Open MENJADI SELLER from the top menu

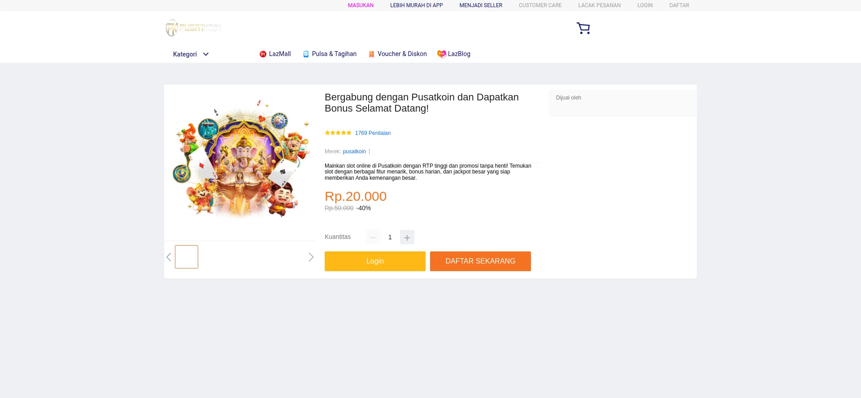pyautogui.click(x=481, y=5)
